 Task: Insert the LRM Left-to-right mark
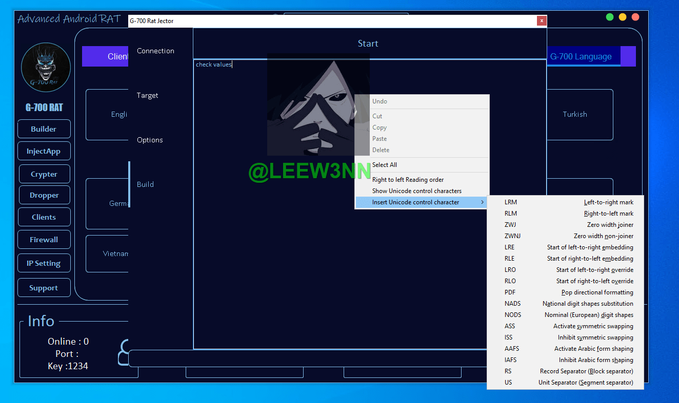[565, 202]
